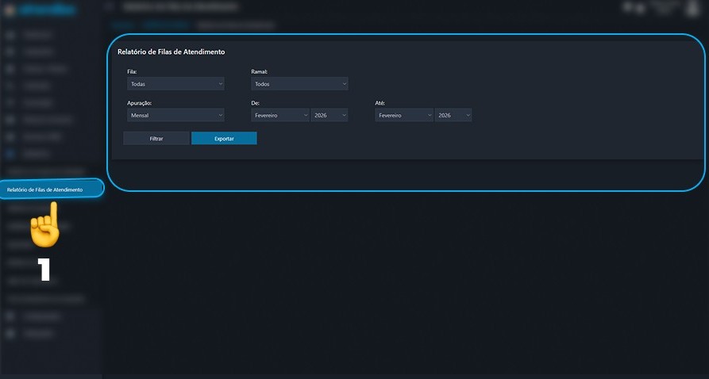This screenshot has height=379, width=709.
Task: Click the Exportar button
Action: pos(224,139)
